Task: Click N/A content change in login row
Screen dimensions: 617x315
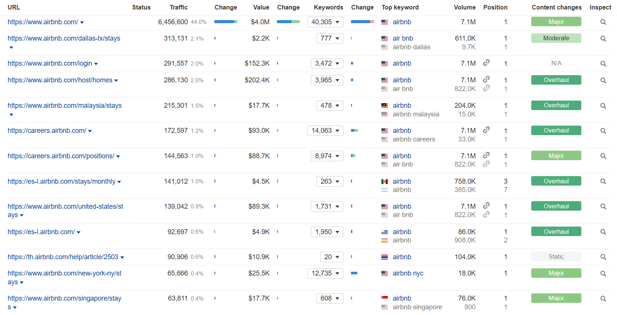Action: click(x=556, y=63)
